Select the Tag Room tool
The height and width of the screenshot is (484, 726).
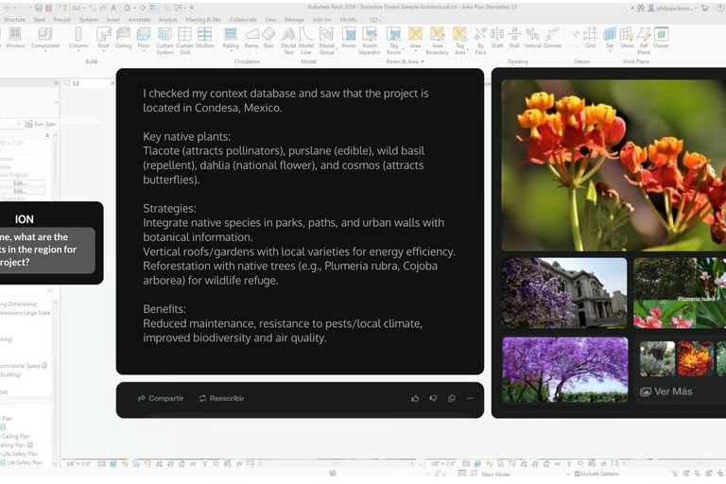[x=393, y=41]
